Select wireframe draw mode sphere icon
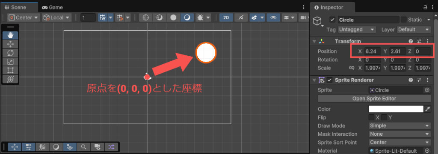 145,17
